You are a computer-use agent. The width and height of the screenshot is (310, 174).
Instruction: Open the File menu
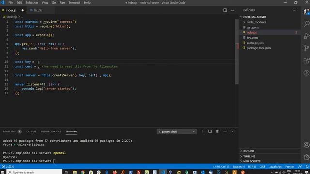coord(11,3)
